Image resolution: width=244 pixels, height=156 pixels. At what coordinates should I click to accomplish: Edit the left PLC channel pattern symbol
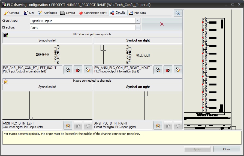click(x=88, y=70)
